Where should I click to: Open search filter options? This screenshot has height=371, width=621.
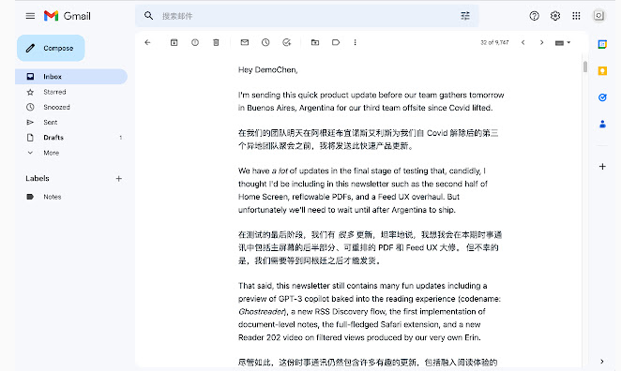[465, 16]
